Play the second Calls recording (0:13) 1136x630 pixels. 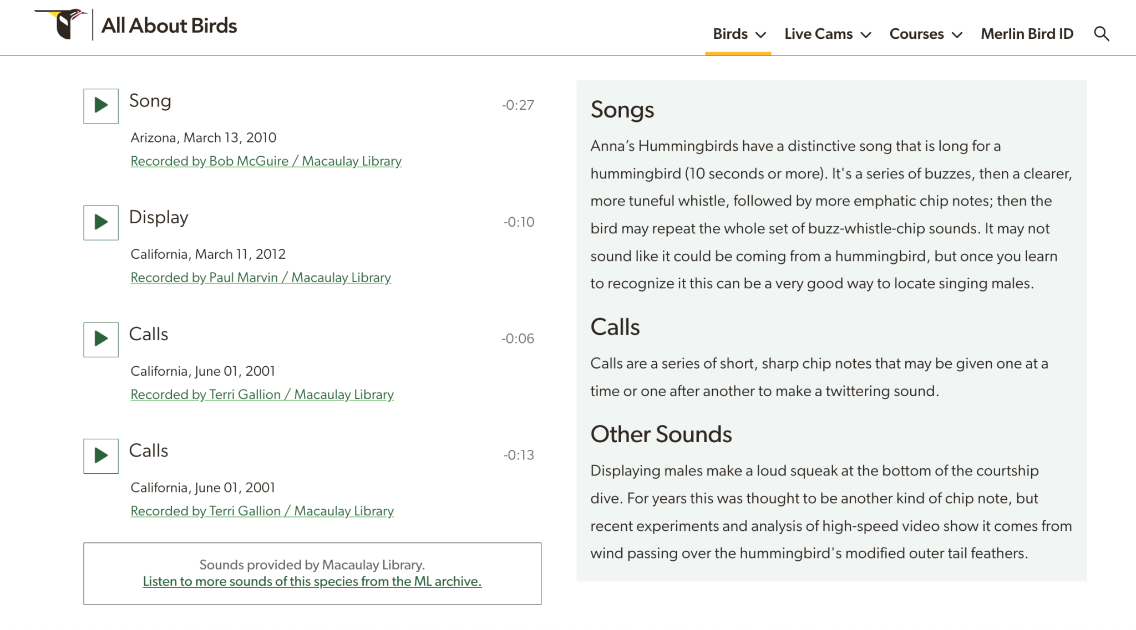100,455
